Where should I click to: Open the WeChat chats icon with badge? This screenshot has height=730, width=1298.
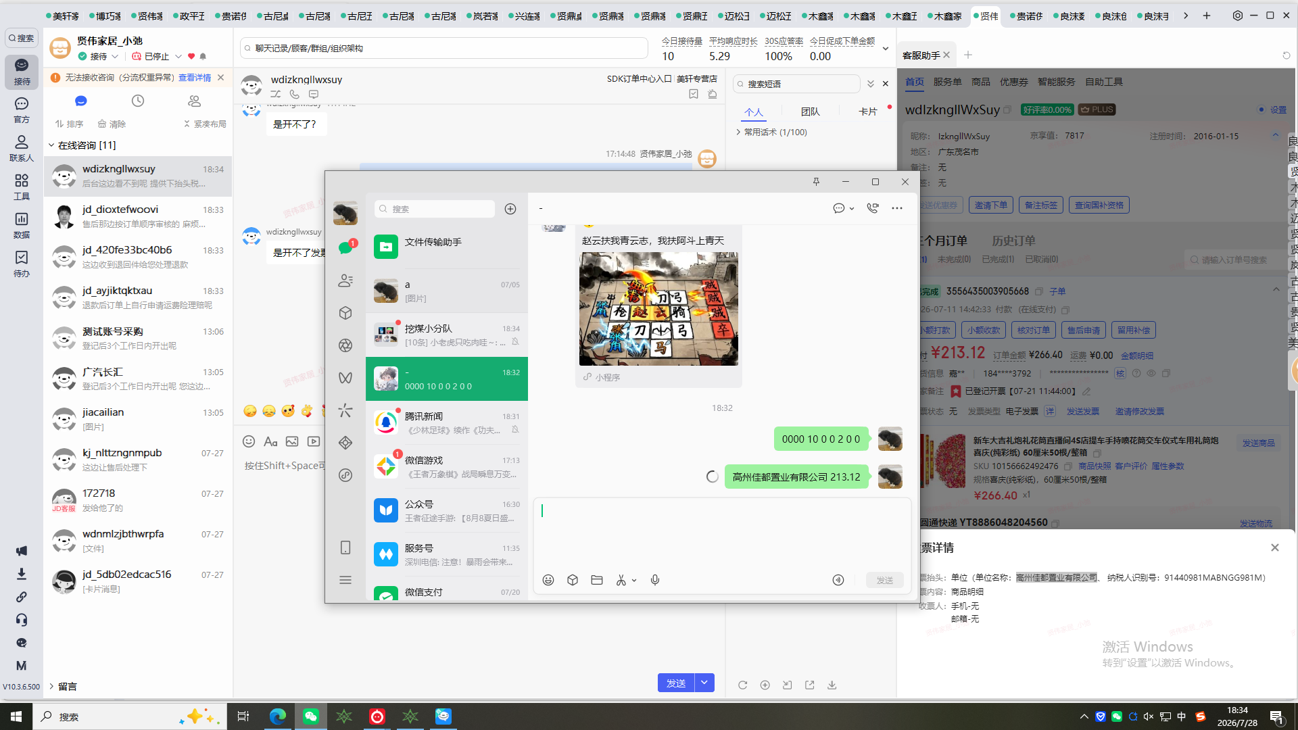345,247
